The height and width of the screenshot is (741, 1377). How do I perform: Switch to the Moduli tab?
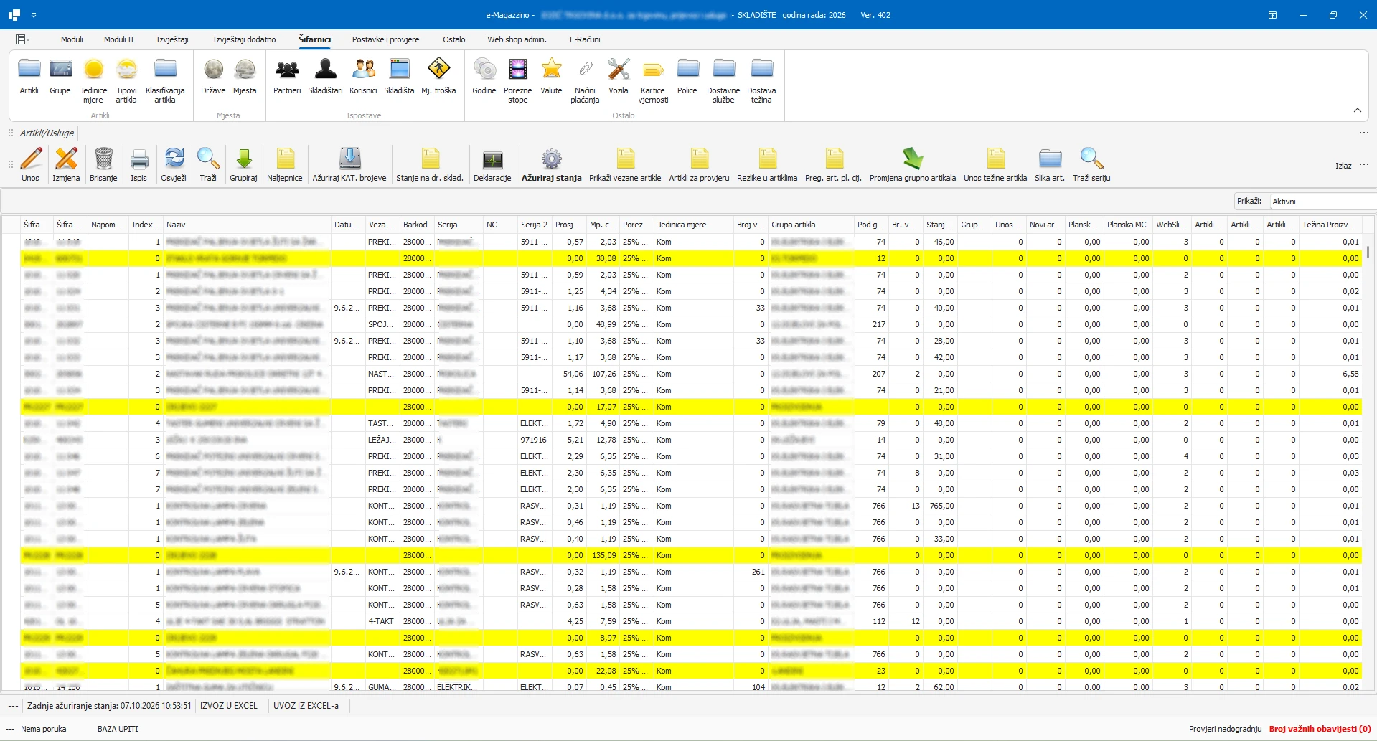point(72,39)
